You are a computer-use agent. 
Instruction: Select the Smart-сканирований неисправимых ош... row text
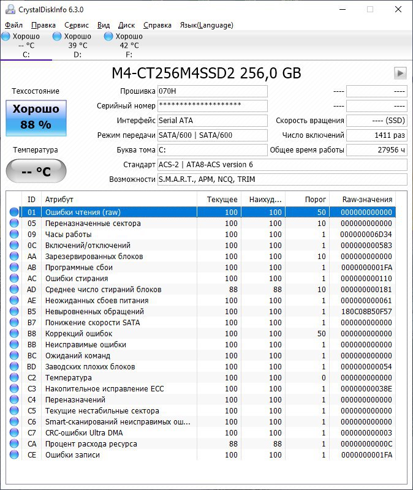tap(118, 421)
